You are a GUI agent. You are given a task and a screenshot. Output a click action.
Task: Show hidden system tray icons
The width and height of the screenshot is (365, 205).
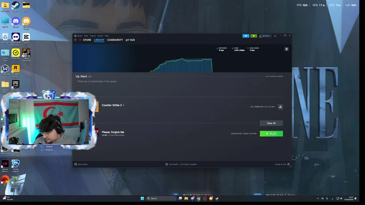(318, 198)
